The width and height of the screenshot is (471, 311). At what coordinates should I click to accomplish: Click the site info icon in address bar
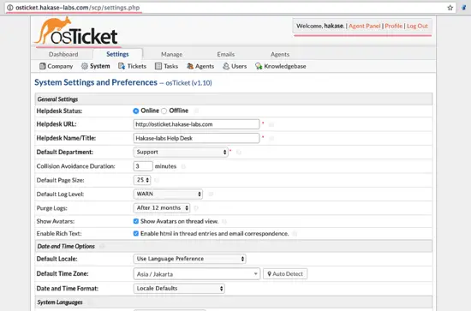pyautogui.click(x=10, y=8)
